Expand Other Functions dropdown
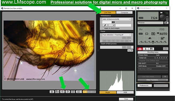 coord(153,80)
